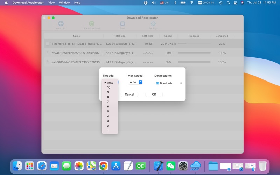
Task: Open the Help menu
Action: (77, 3)
